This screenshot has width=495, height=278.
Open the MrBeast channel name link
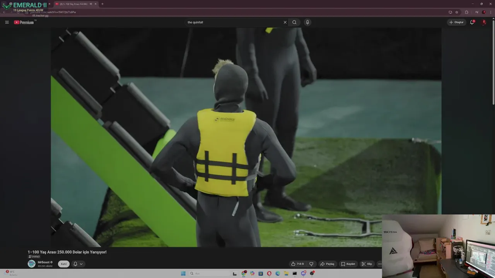click(44, 262)
